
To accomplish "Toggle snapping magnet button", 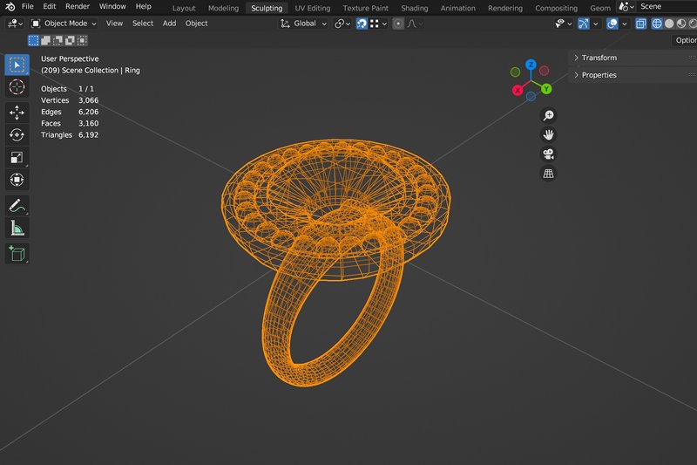I will [x=362, y=24].
